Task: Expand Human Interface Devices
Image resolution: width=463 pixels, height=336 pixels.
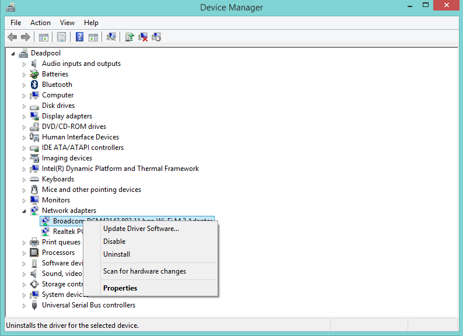Action: pyautogui.click(x=24, y=138)
